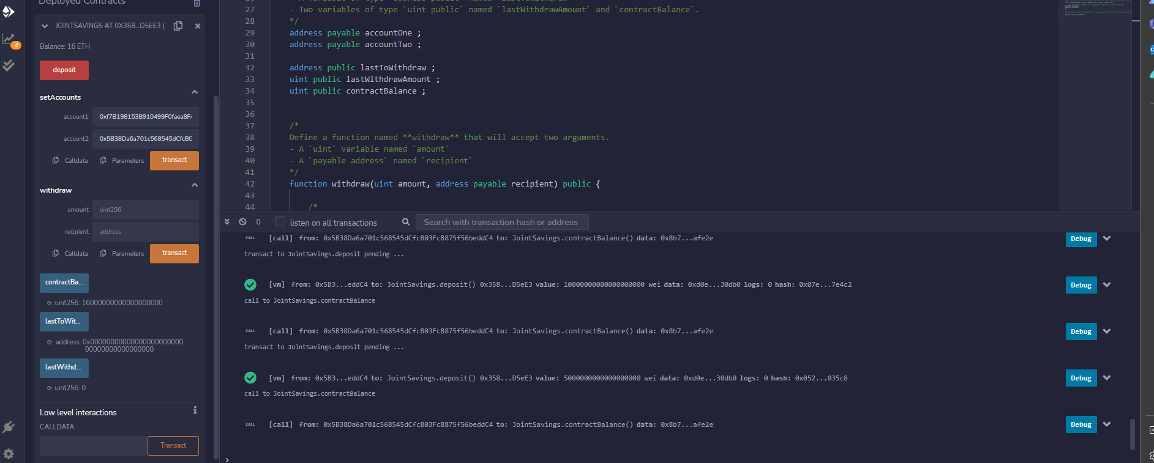Open the unit testing double-check icon
Viewport: 1154px width, 463px height.
9,65
